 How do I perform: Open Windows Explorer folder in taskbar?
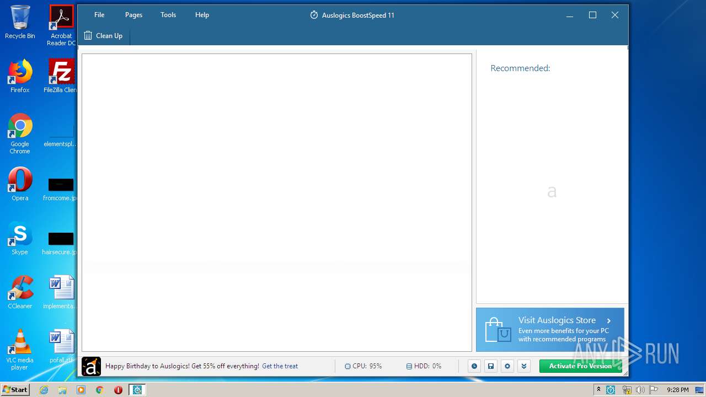(62, 390)
